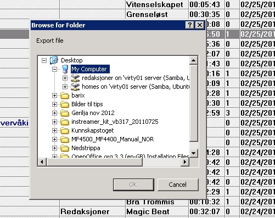Click the OK button
275x218 pixels.
point(133,185)
